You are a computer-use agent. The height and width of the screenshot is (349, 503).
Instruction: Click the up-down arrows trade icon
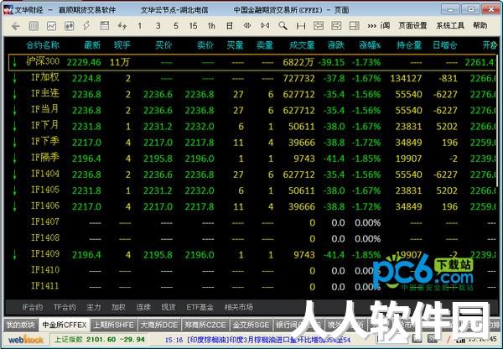(x=122, y=26)
